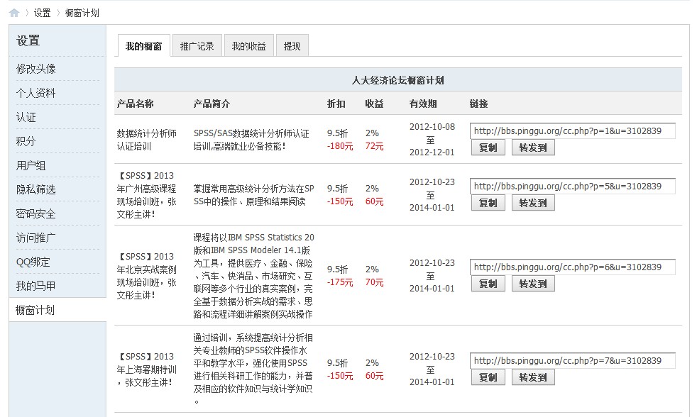697x417 pixels.
Task: Switch to the 推广记录 tab
Action: coord(197,46)
